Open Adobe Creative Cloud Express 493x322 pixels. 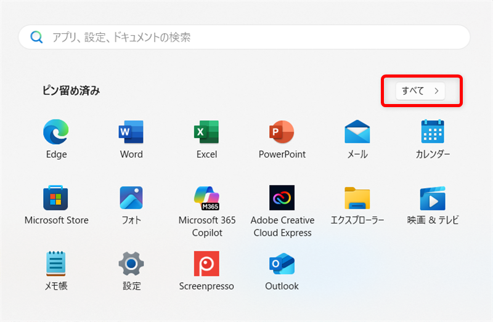[282, 198]
